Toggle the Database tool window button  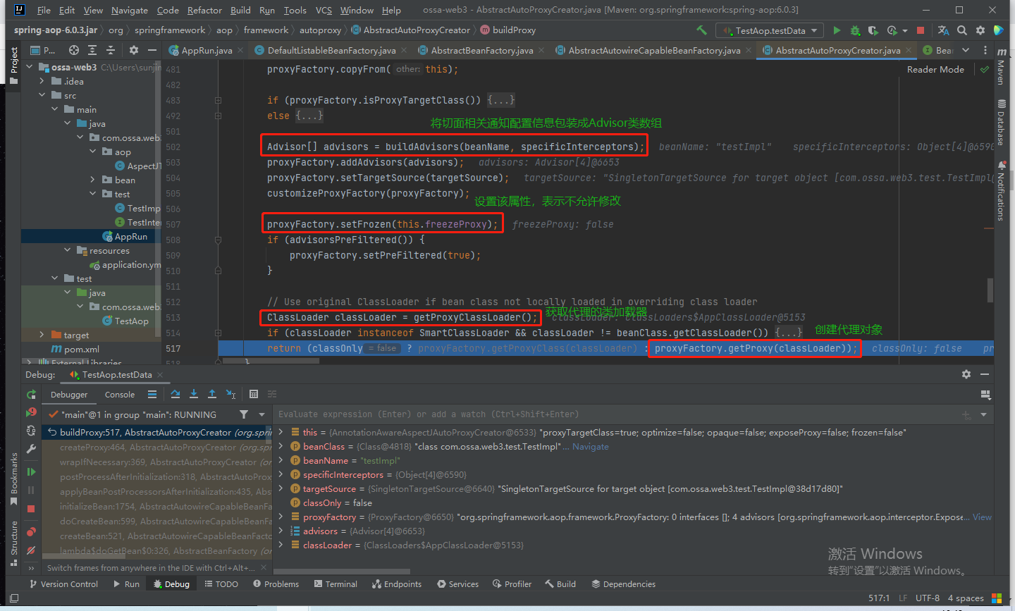click(x=1001, y=123)
